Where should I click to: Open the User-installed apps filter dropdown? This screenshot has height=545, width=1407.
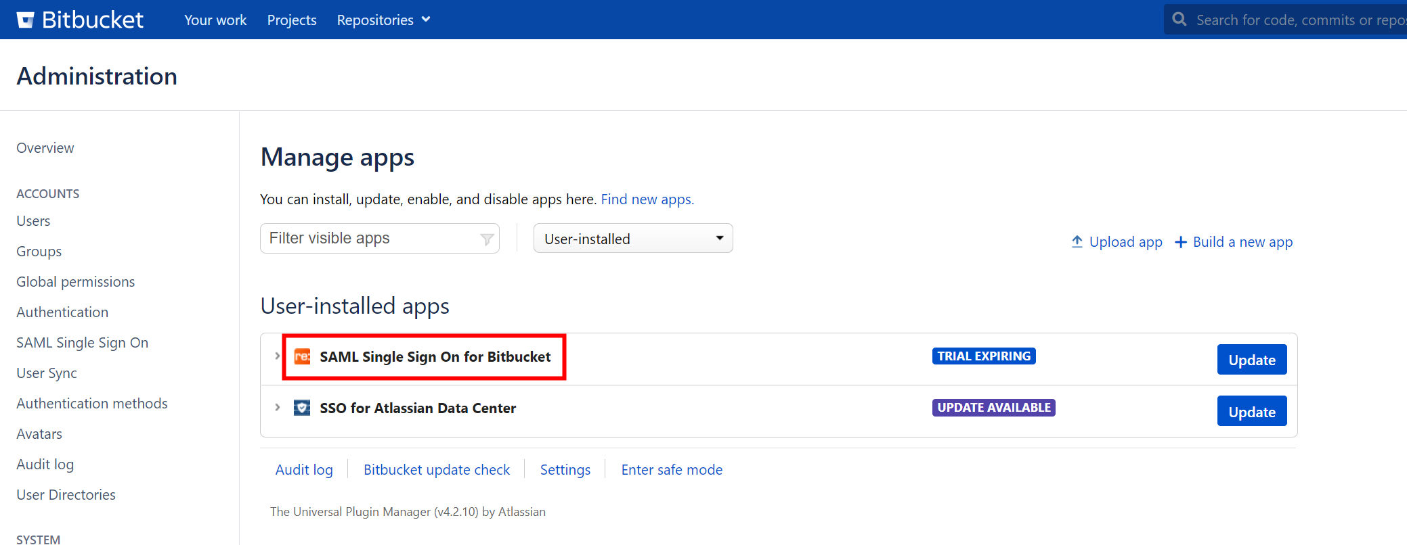(x=632, y=239)
